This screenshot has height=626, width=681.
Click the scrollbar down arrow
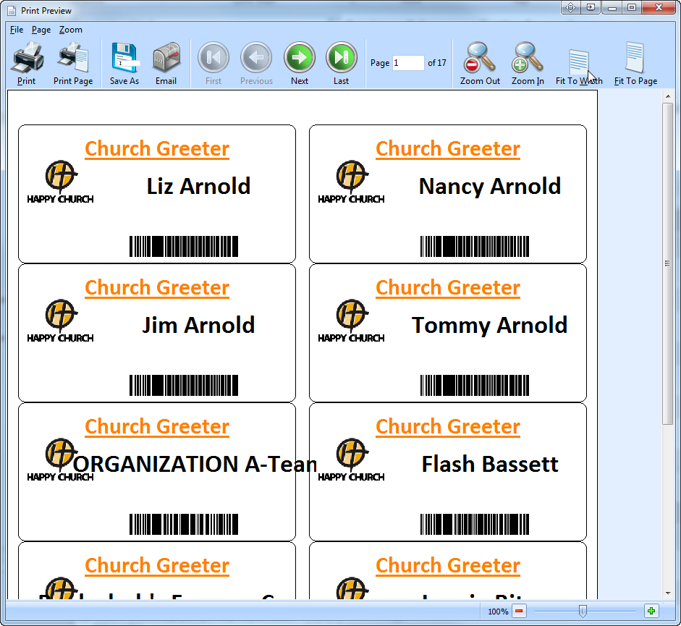point(667,593)
